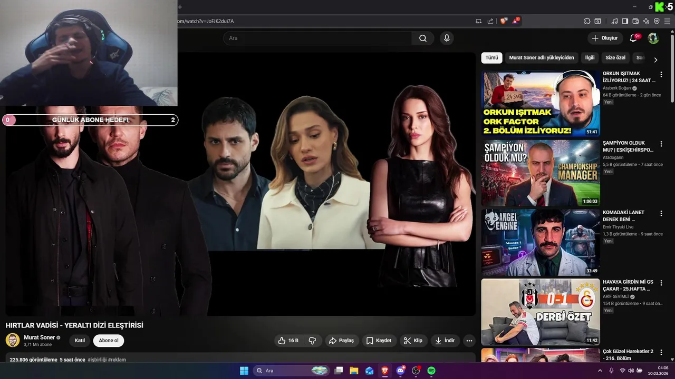This screenshot has height=379, width=675.
Task: Dislike the video with the thumbs-down icon
Action: [312, 341]
